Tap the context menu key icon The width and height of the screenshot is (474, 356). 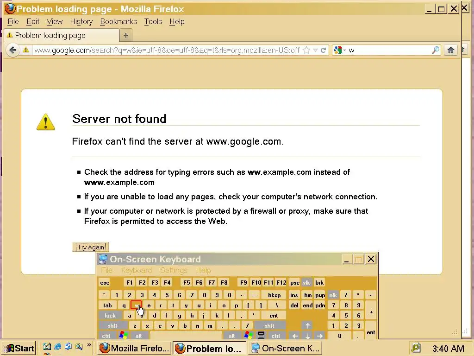click(261, 336)
